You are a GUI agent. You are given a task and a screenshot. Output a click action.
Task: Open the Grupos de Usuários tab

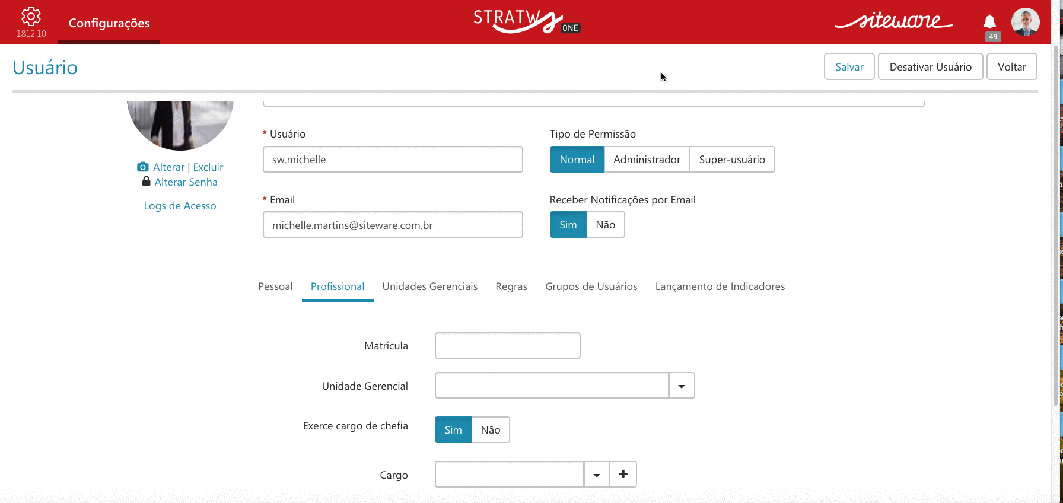pyautogui.click(x=591, y=286)
